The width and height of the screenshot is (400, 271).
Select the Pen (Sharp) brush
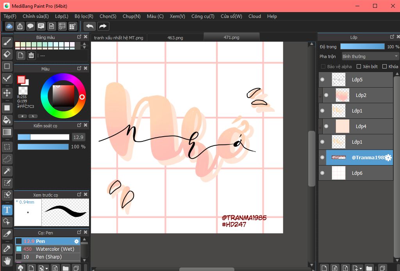coord(47,257)
